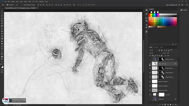Click the add layer mask icon
This screenshot has width=189, height=106.
tap(165, 105)
